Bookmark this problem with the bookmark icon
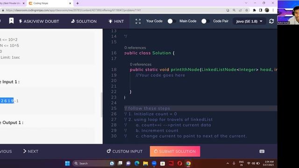 (x=11, y=21)
